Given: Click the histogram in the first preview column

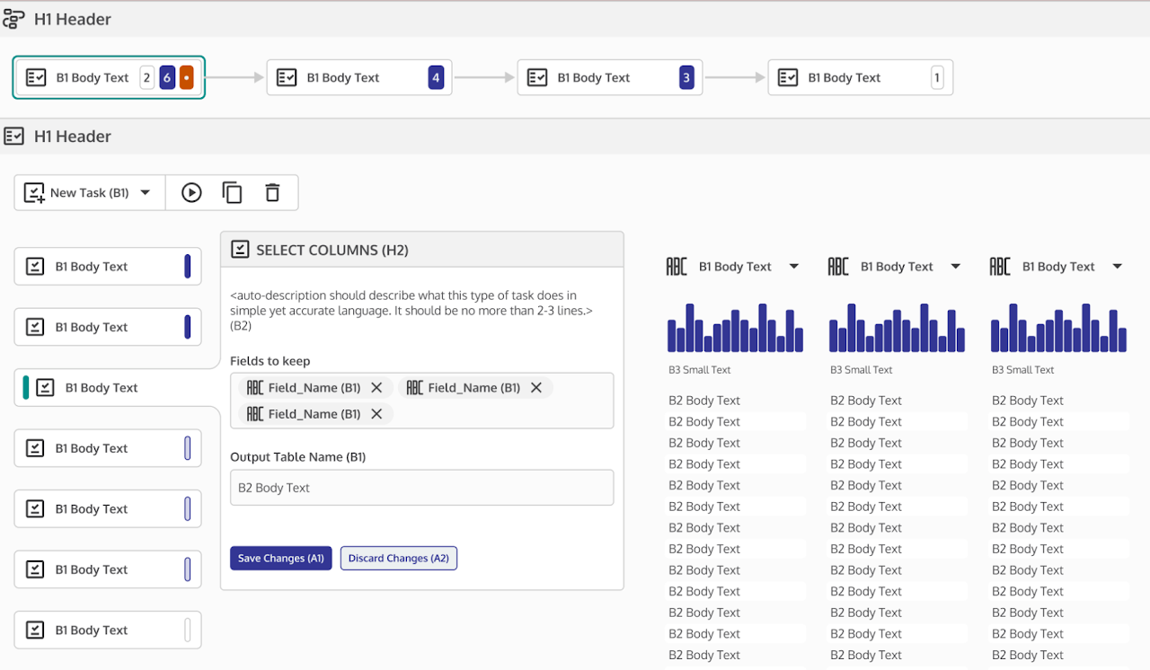Looking at the screenshot, I should tap(735, 328).
